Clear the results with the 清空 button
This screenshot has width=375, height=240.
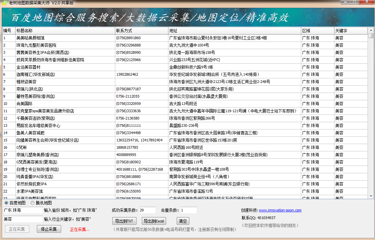coord(183,221)
